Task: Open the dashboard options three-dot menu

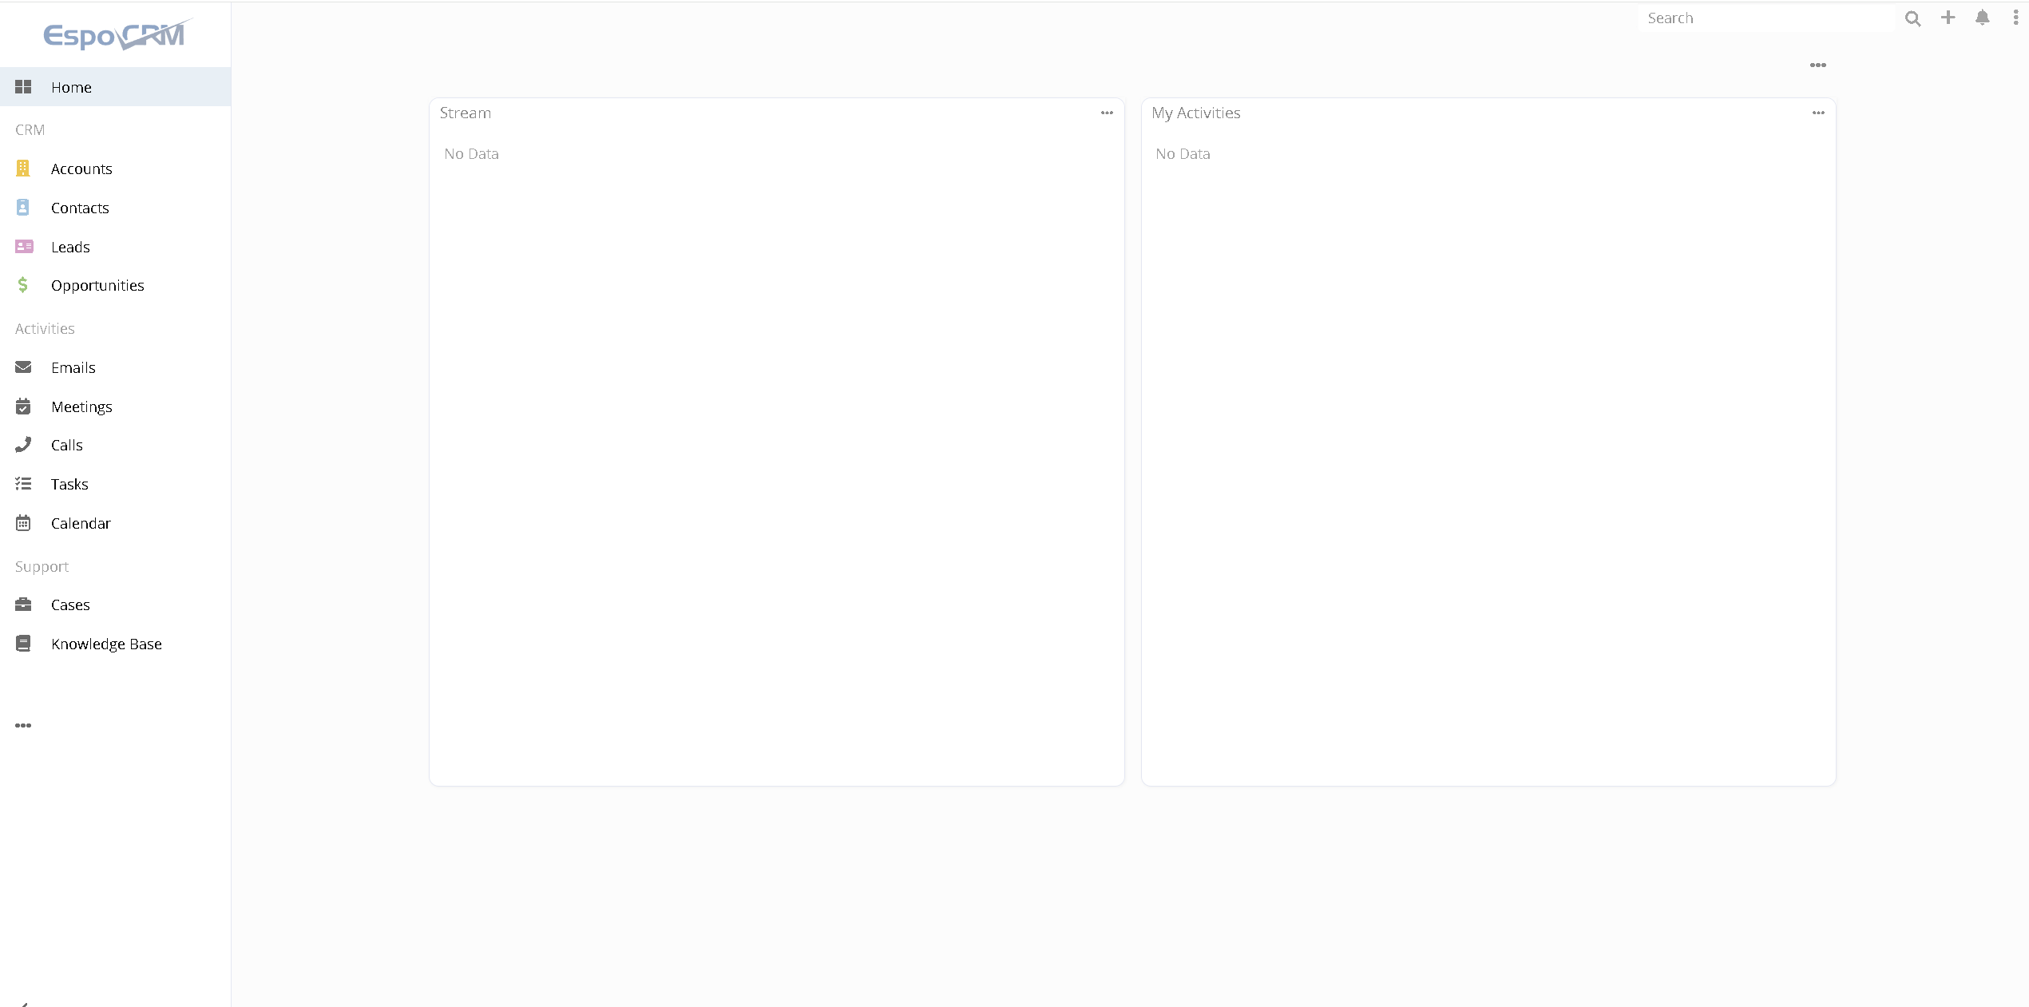Action: [x=1818, y=65]
